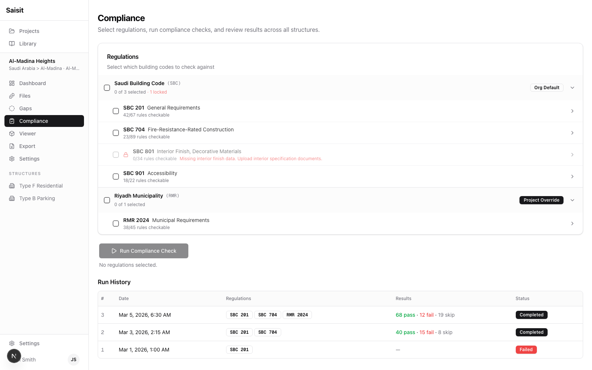Click the Dashboard grid icon
592x370 pixels.
12,83
